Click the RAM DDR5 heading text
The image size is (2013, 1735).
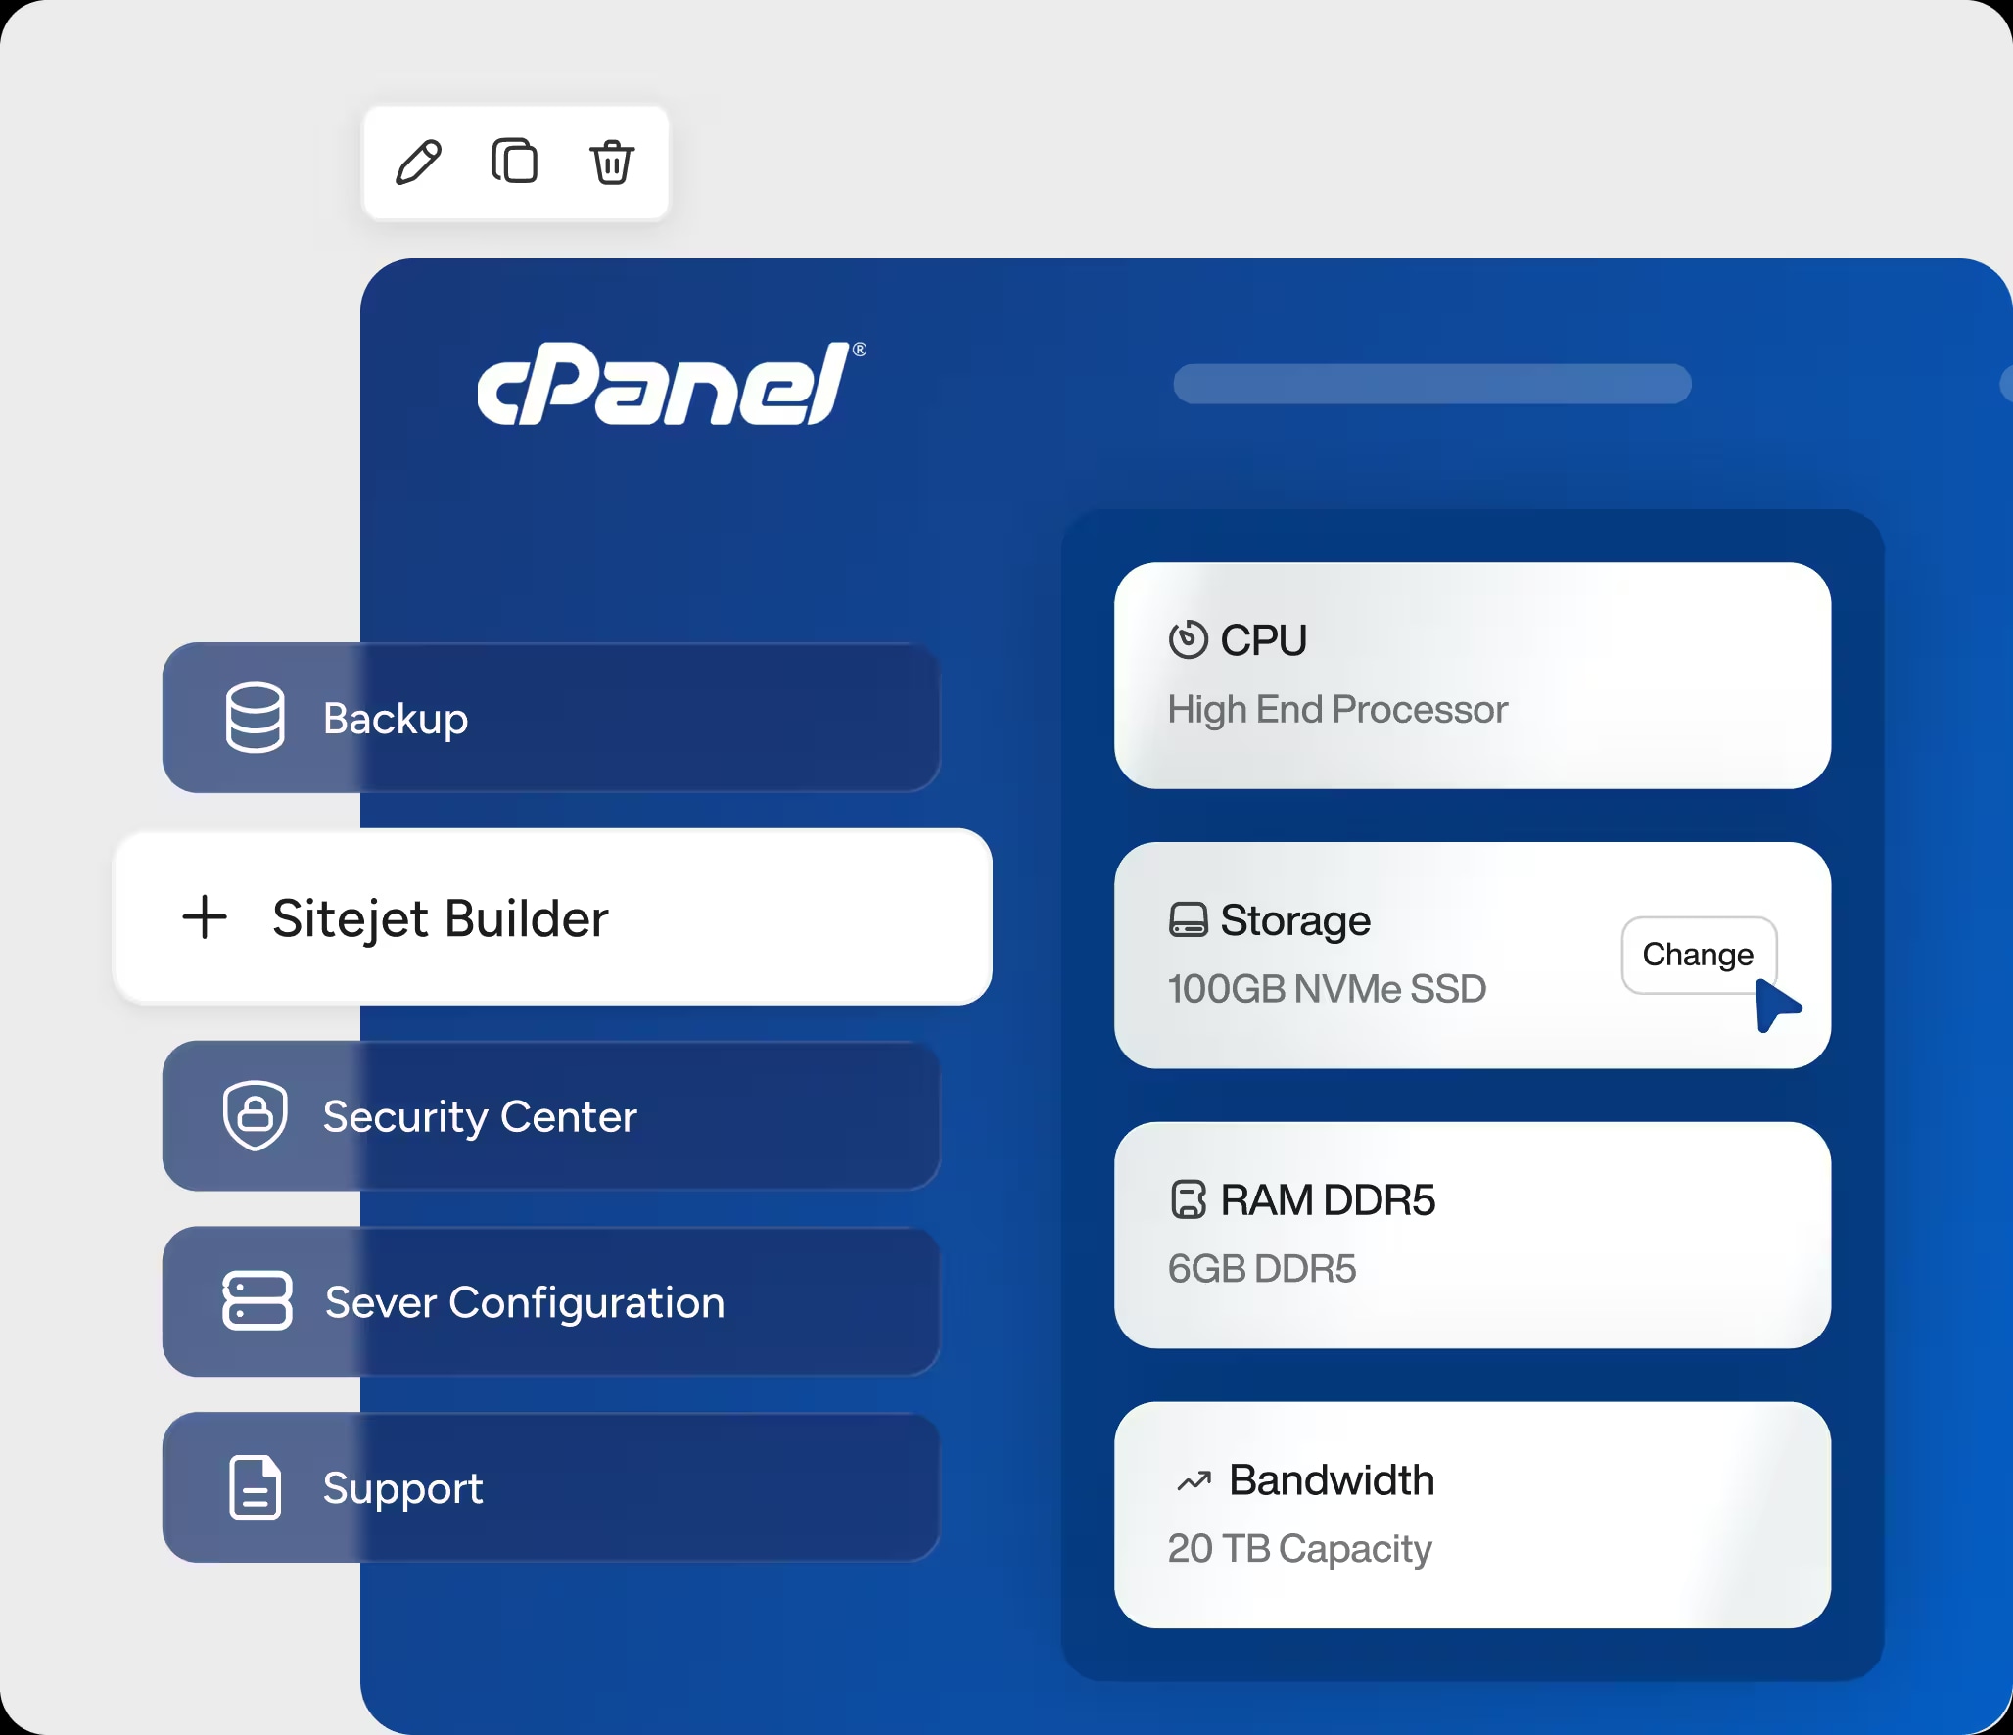(1328, 1200)
